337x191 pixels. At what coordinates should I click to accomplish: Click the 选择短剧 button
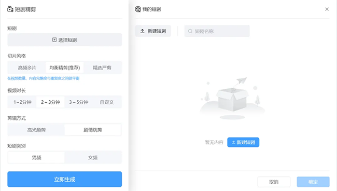64,40
